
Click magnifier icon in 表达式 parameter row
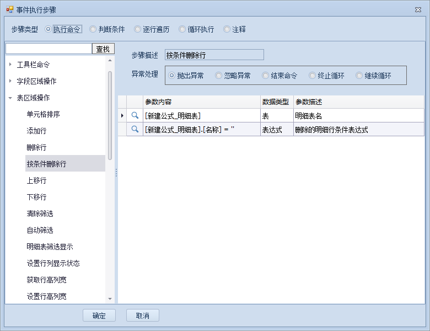click(135, 130)
